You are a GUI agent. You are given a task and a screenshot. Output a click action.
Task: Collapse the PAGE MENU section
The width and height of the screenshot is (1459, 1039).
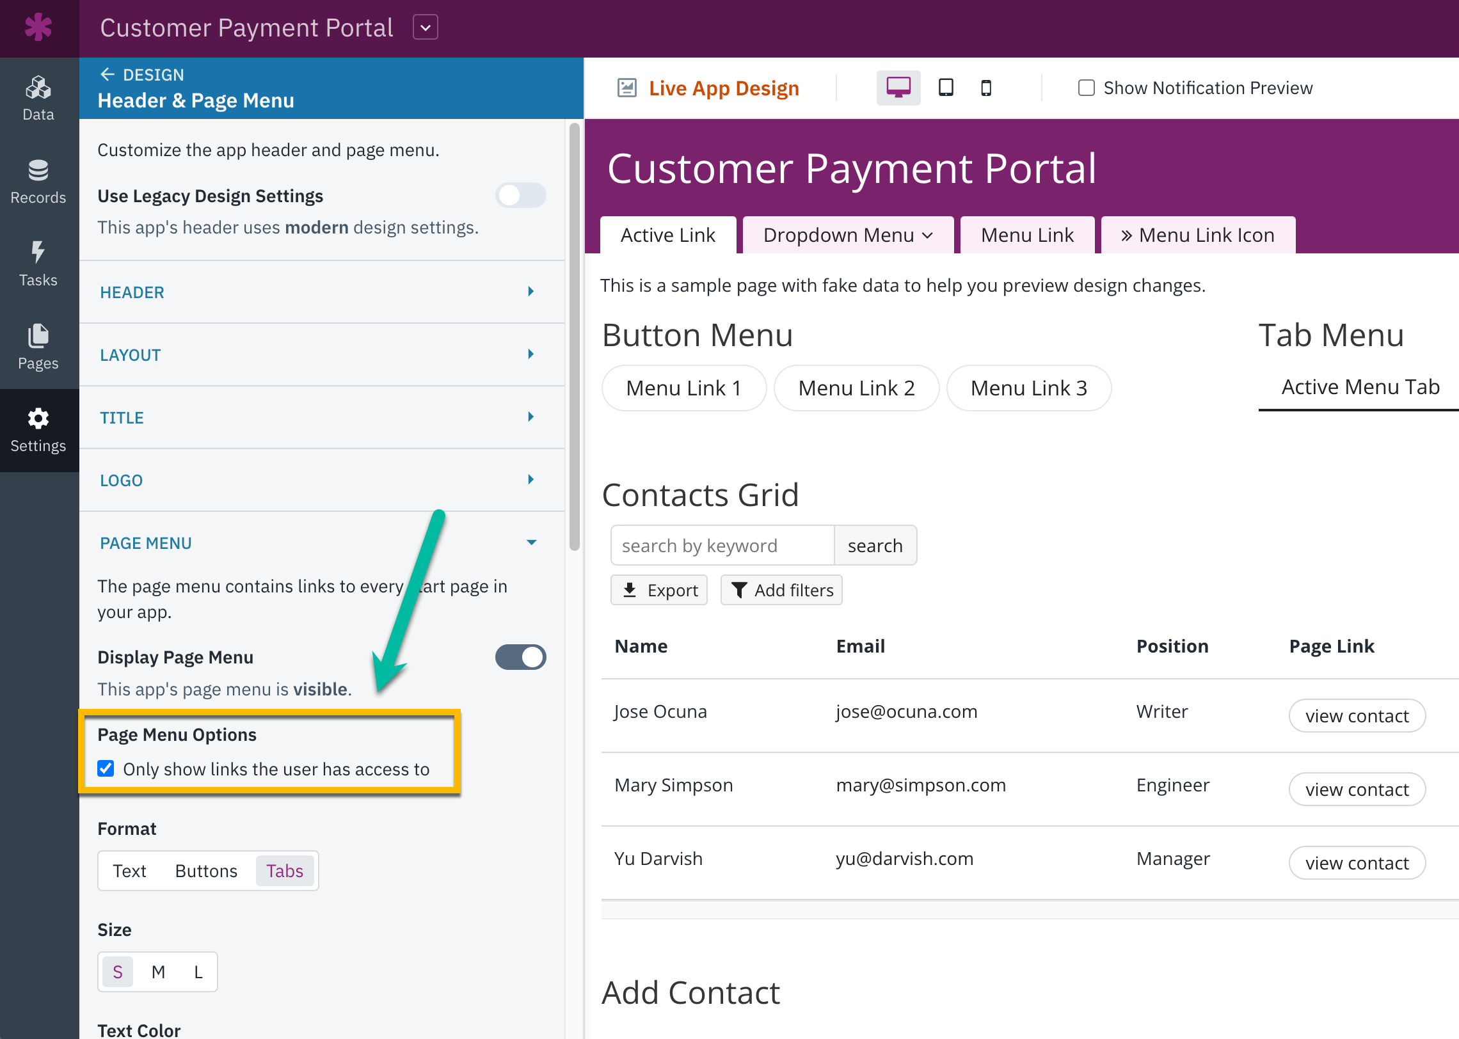322,543
